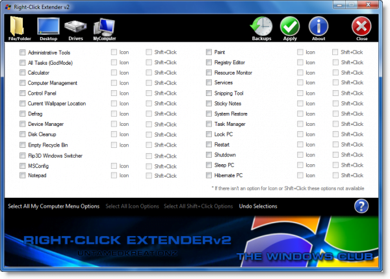Toggle Icon checkbox for Paint row

coord(300,52)
